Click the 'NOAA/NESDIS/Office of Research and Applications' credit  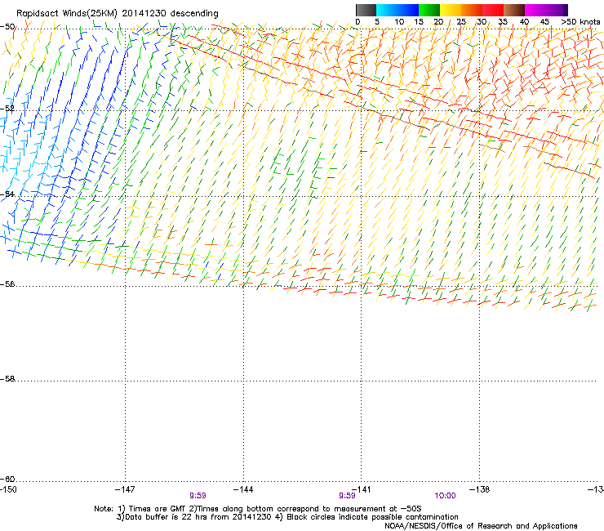[x=481, y=526]
